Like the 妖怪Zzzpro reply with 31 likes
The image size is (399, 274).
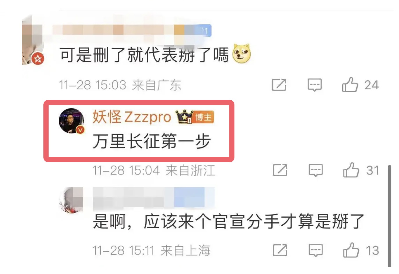point(351,170)
